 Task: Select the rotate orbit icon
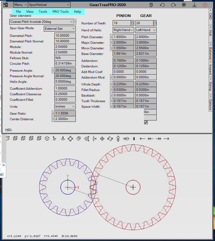pyautogui.click(x=110, y=139)
